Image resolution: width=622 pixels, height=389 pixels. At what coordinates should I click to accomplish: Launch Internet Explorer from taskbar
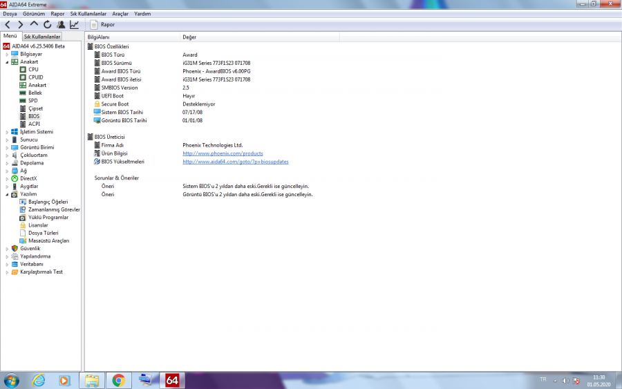pos(39,381)
